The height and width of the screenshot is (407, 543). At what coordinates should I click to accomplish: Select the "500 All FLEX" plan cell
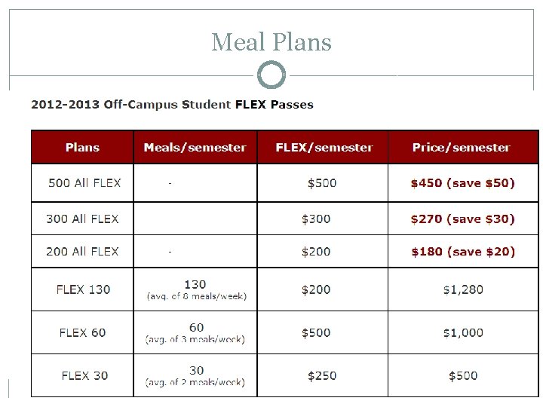(x=84, y=183)
